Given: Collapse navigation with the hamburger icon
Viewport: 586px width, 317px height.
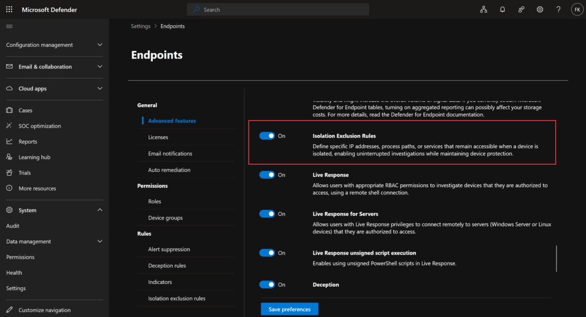Looking at the screenshot, I should coord(9,26).
